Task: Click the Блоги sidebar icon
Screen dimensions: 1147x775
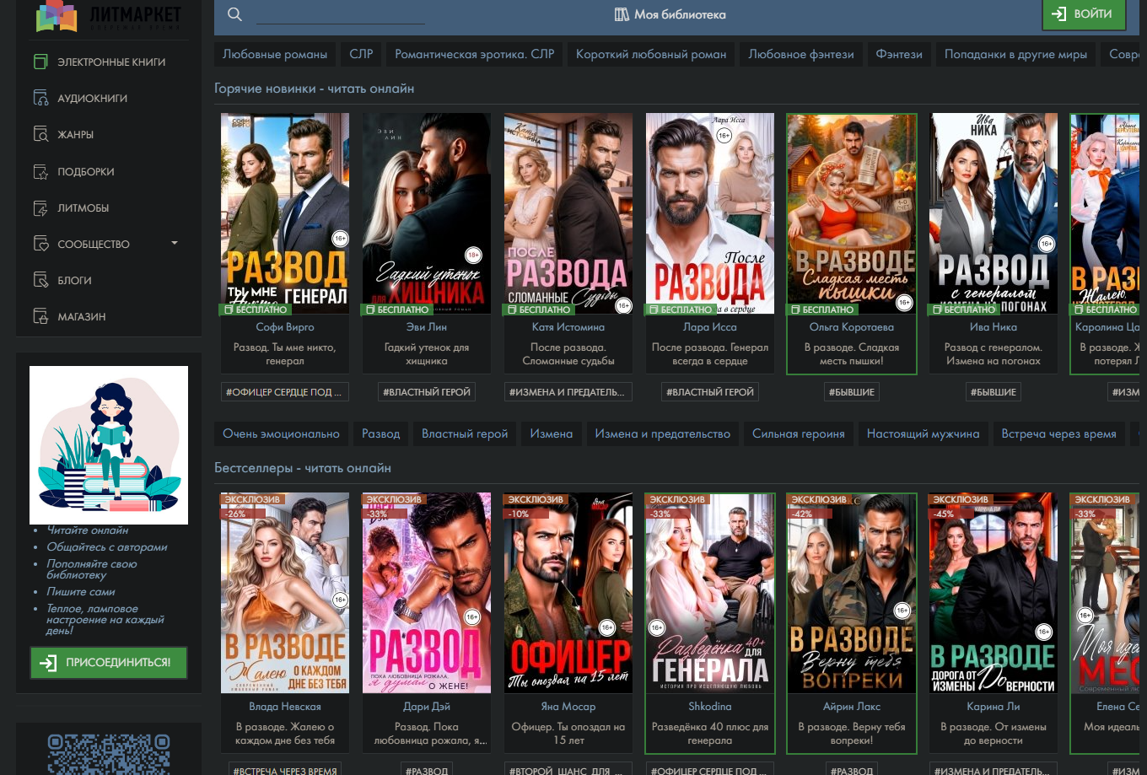Action: [x=40, y=280]
